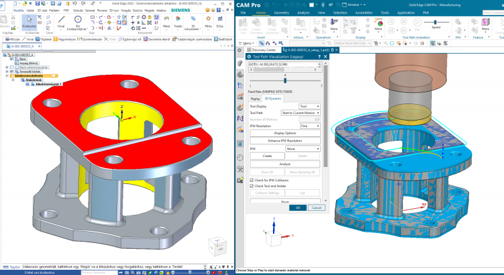Open the IPW None dropdown
Screen dimensions: 504x275
click(303, 149)
